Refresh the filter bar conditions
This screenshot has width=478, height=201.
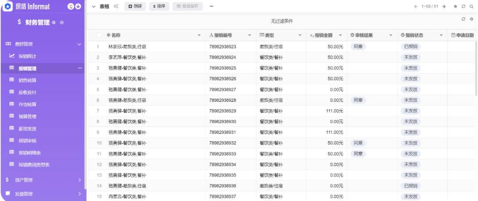tap(464, 19)
